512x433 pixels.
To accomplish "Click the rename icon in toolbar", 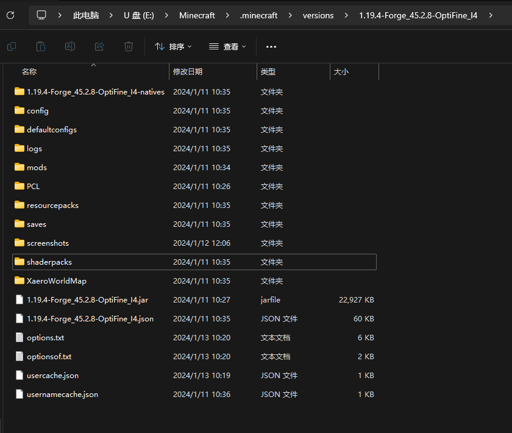I will coord(70,47).
